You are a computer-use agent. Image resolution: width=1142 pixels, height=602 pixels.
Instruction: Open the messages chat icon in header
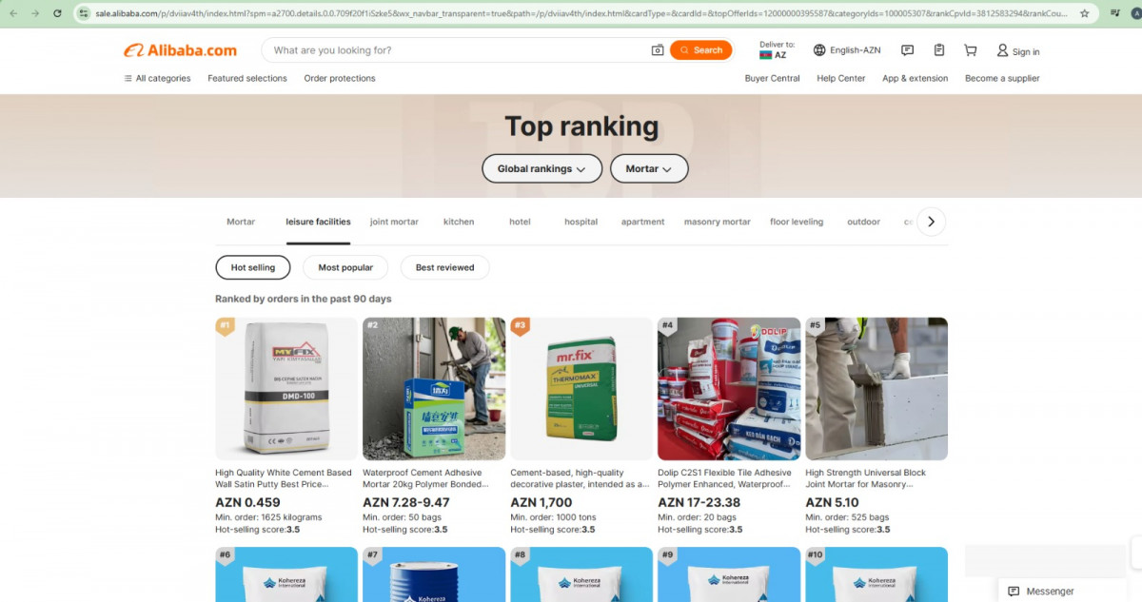[907, 50]
